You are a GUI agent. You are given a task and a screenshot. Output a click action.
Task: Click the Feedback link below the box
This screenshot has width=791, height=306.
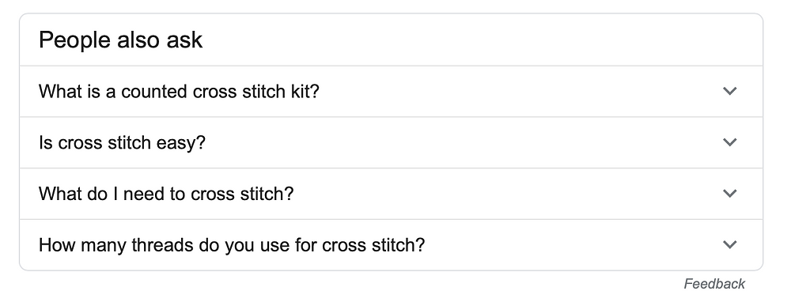[714, 284]
